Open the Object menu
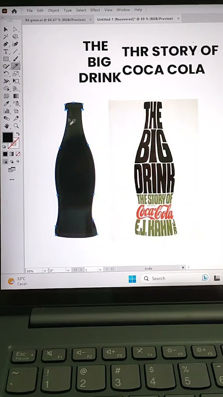 coord(53,10)
